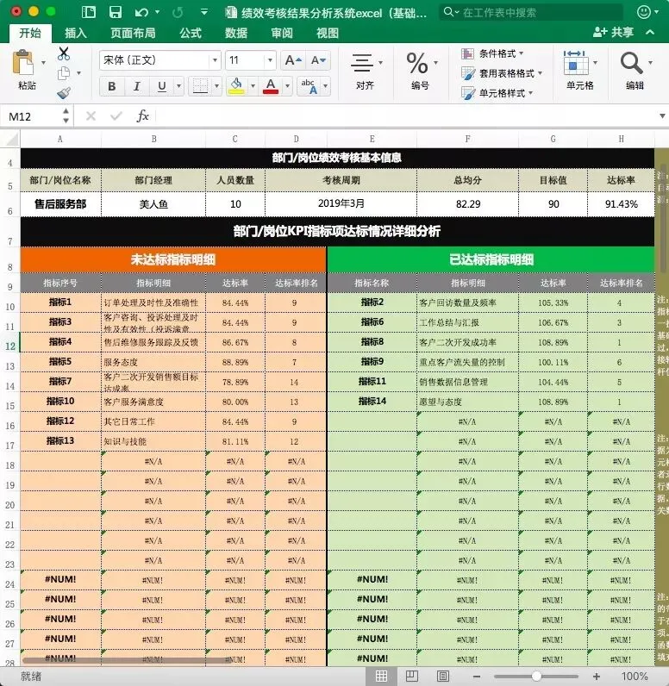Screen dimensions: 669x686
Task: Switch to Page Break preview icon
Action: click(443, 676)
